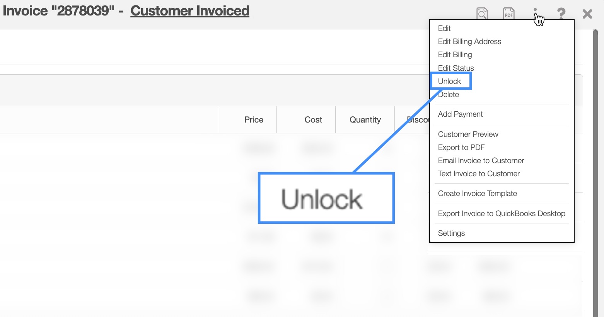This screenshot has width=604, height=317.
Task: Unlock the invoice from the menu
Action: [x=450, y=81]
